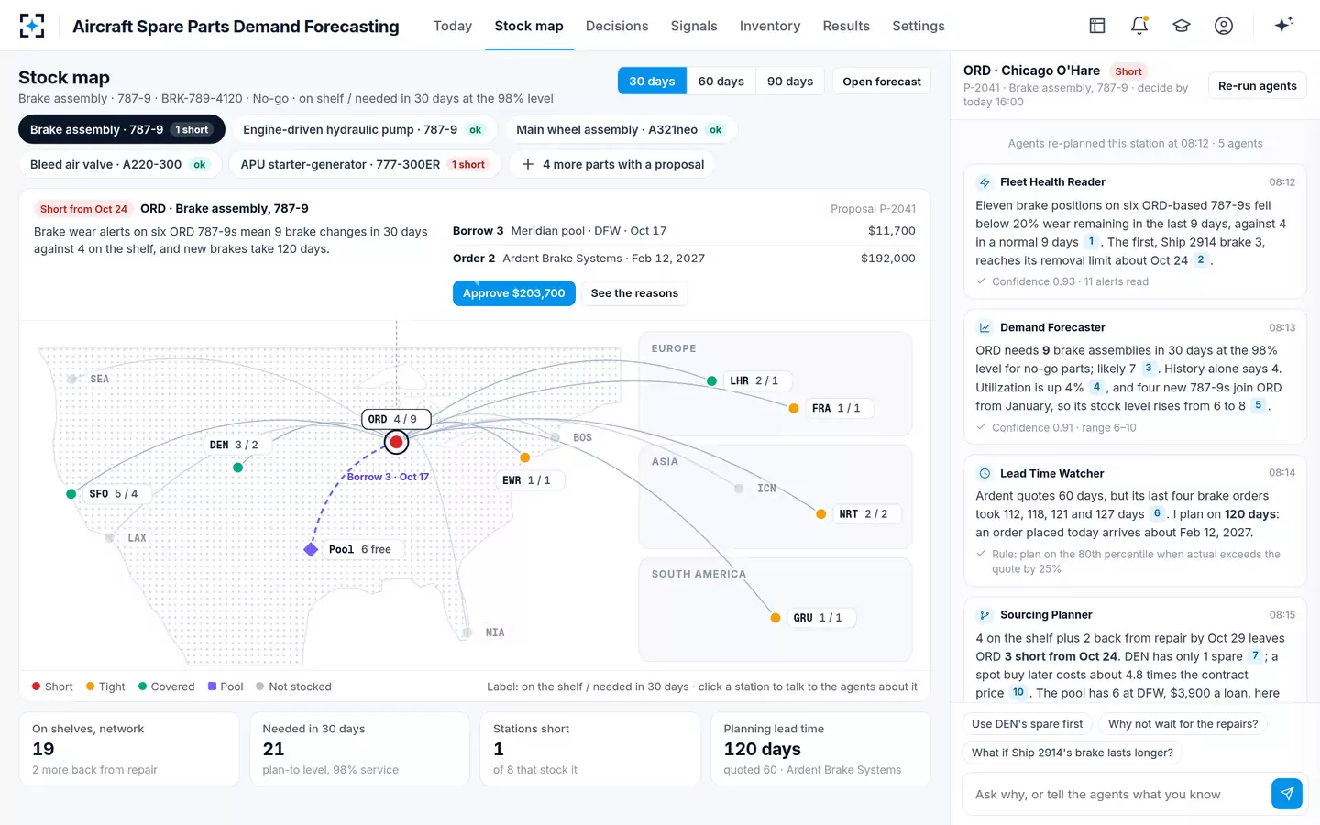Re-run the agents
The height and width of the screenshot is (825, 1320).
[x=1258, y=85]
